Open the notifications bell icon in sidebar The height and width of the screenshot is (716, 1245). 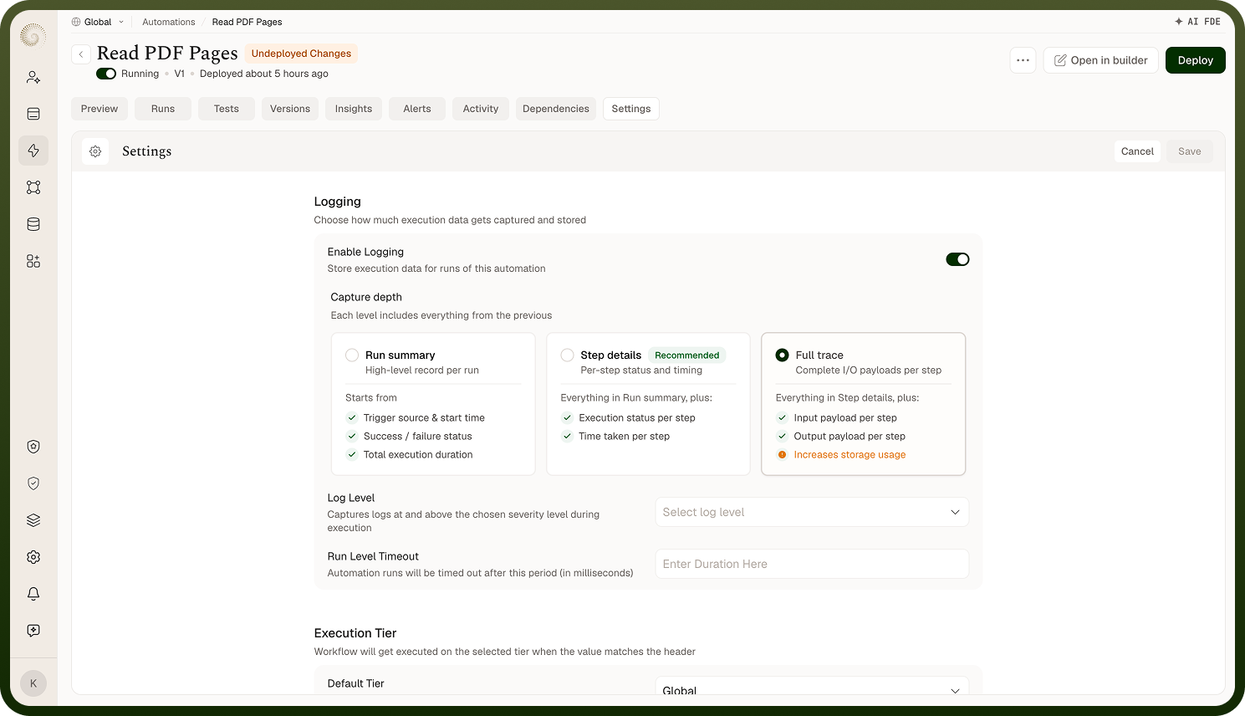coord(33,594)
